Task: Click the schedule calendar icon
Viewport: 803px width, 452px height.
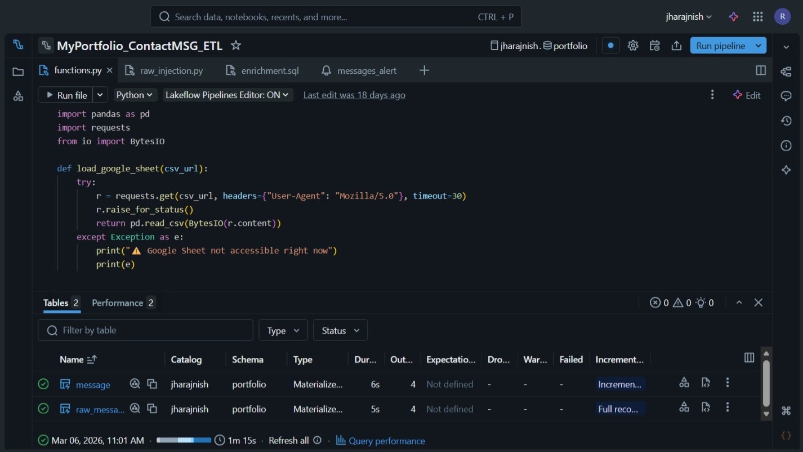Action: [654, 46]
